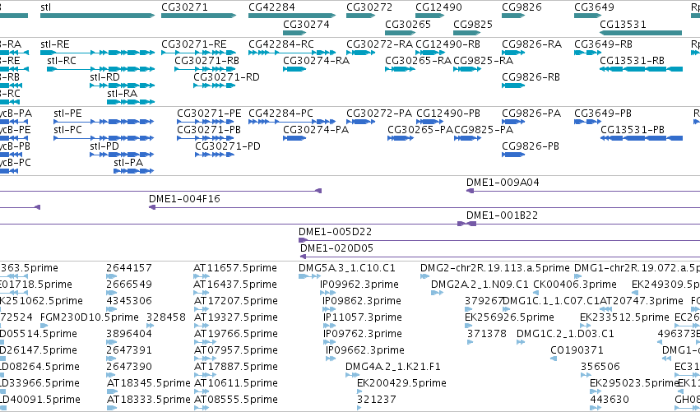
Task: Select protein CG30271-PE
Action: pyautogui.click(x=206, y=122)
